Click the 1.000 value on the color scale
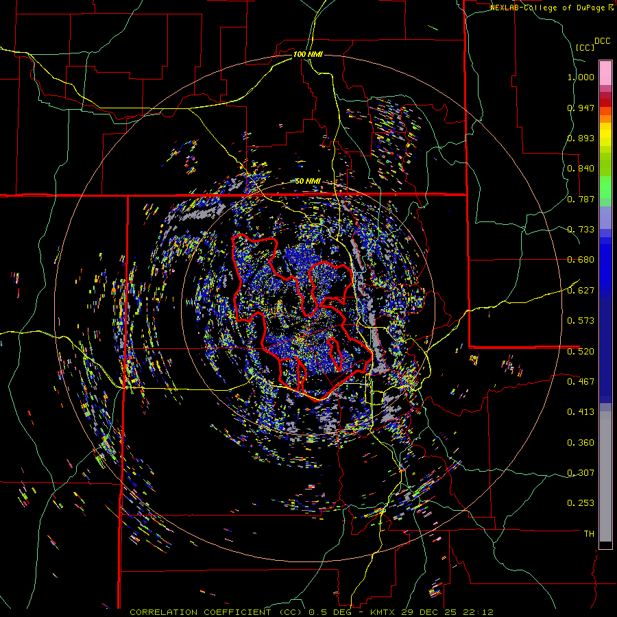The height and width of the screenshot is (617, 617). 581,77
